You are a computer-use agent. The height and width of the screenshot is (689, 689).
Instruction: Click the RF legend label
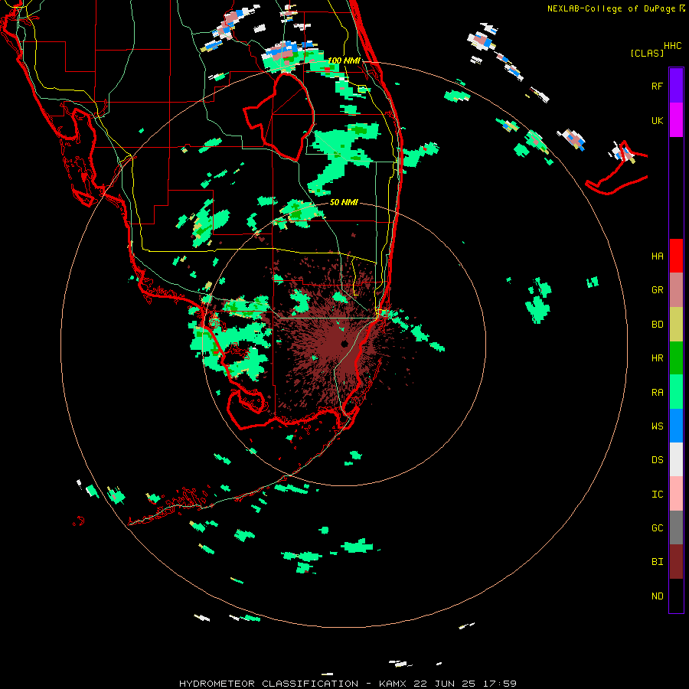pos(657,86)
